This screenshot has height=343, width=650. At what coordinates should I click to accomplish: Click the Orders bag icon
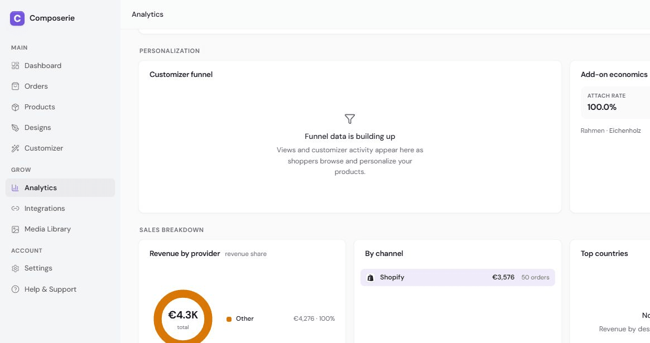click(x=15, y=86)
